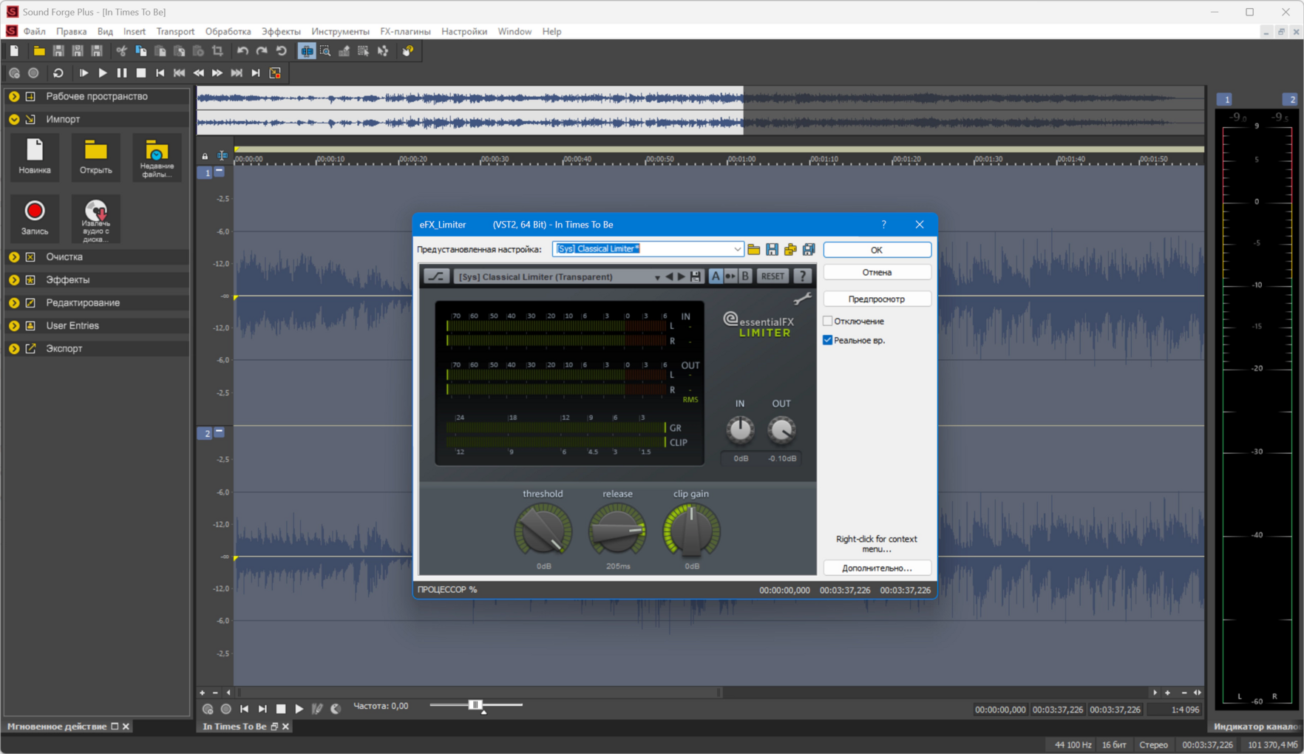
Task: Click the Дополнительно... button
Action: (x=877, y=568)
